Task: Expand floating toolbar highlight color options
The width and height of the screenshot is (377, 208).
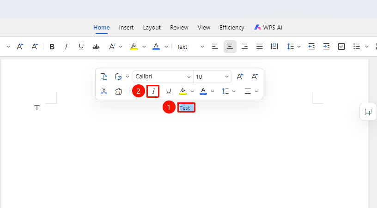Action: pos(192,91)
